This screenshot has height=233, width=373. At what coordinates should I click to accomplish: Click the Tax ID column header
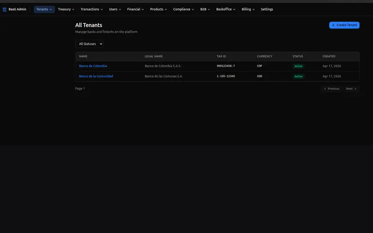tap(221, 56)
